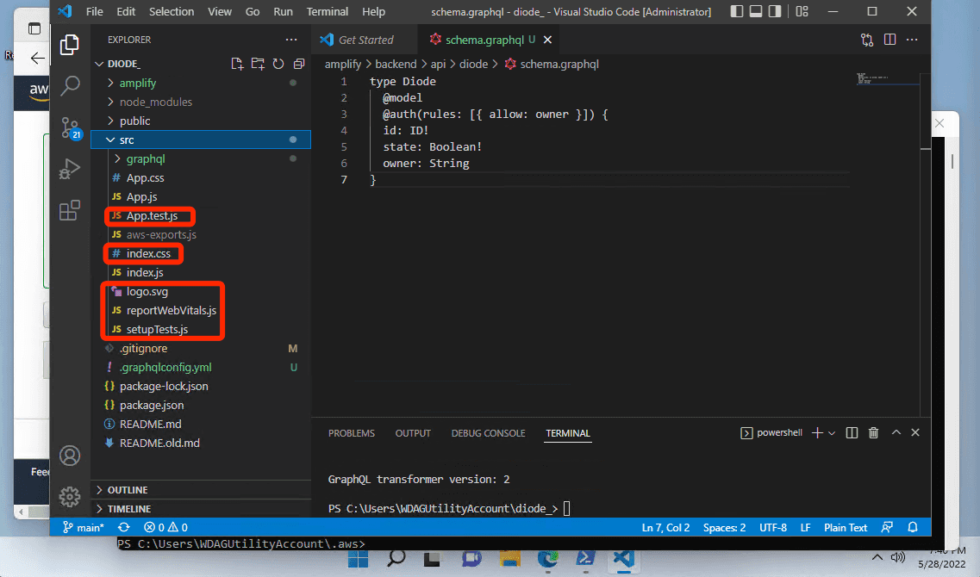Viewport: 980px width, 577px height.
Task: Change Plain Text language mode
Action: coord(845,528)
